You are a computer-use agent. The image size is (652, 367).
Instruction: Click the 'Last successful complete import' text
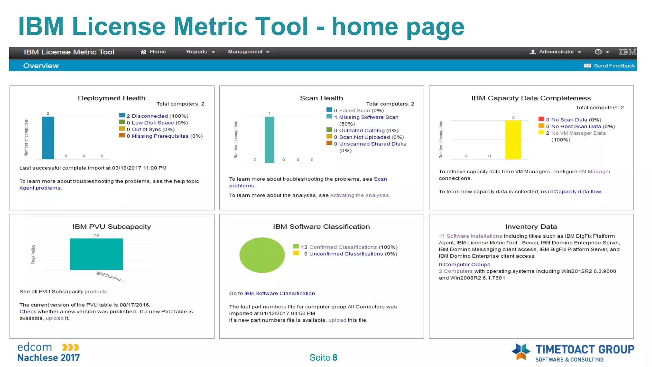(93, 168)
